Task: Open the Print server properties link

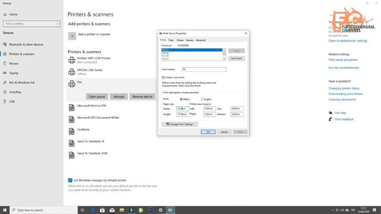Action: (x=343, y=59)
